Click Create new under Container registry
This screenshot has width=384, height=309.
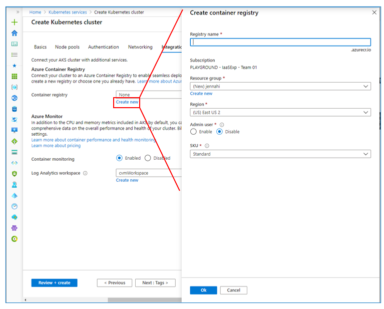pyautogui.click(x=127, y=102)
